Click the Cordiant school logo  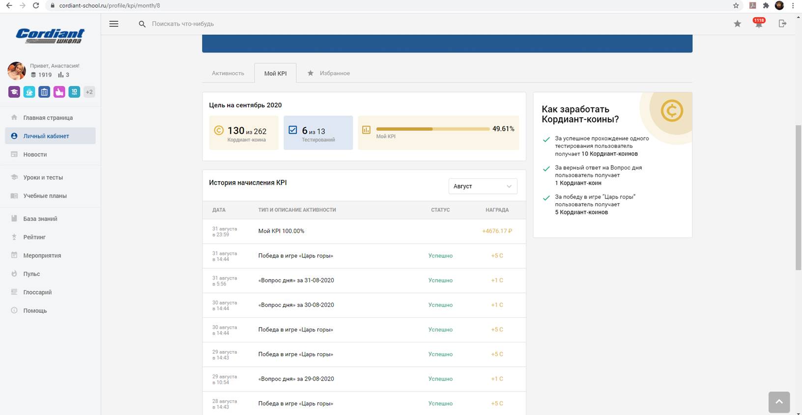click(x=50, y=36)
